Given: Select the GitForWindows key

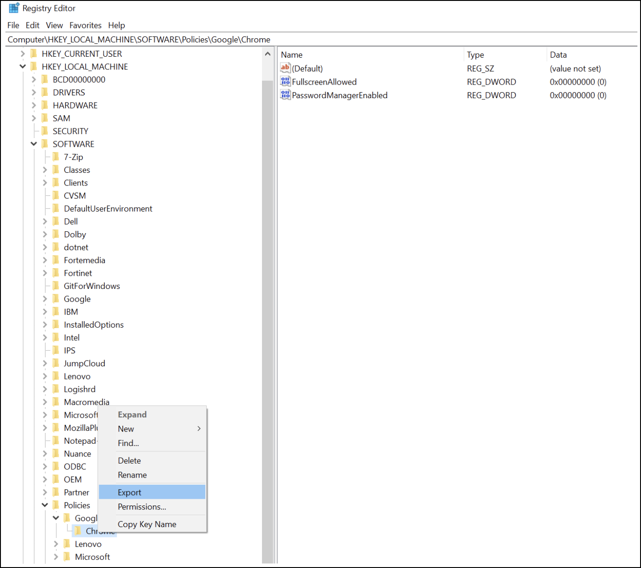Looking at the screenshot, I should pyautogui.click(x=92, y=286).
